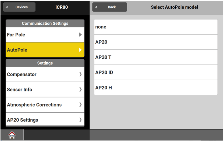Open the For Pole communication settings
Screen dimensions: 224x141
tap(39, 35)
